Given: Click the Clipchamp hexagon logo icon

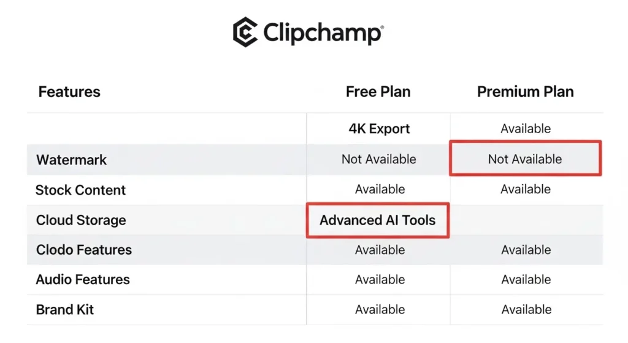Looking at the screenshot, I should click(245, 32).
